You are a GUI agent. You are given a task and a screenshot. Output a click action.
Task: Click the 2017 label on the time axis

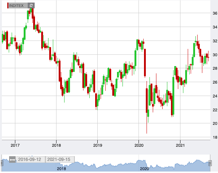15,145
